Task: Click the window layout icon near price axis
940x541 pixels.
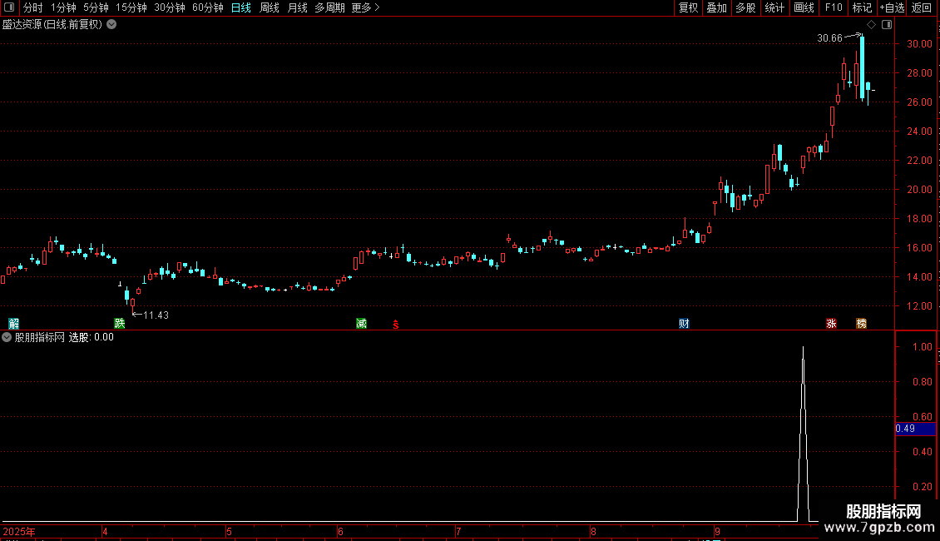Action: tap(887, 25)
